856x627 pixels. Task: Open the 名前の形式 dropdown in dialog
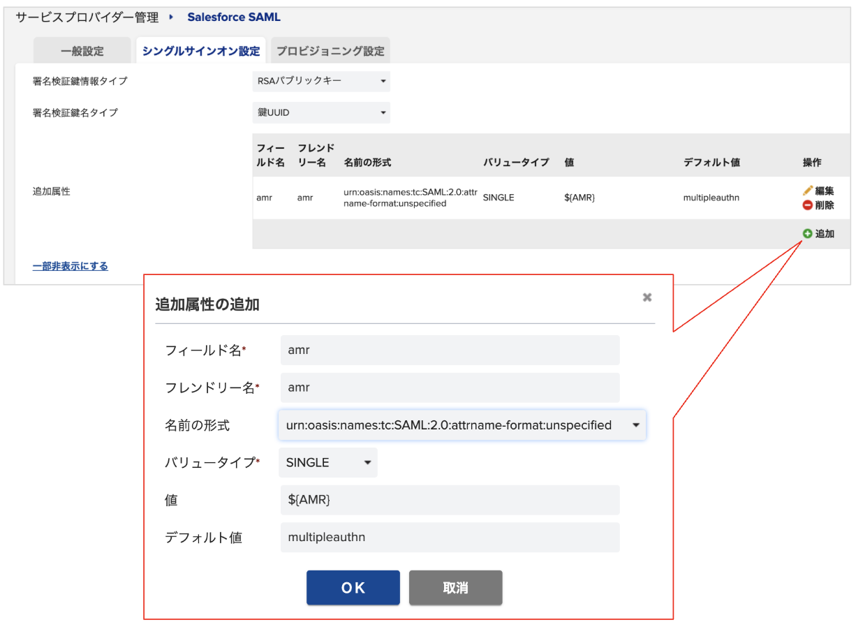(462, 425)
